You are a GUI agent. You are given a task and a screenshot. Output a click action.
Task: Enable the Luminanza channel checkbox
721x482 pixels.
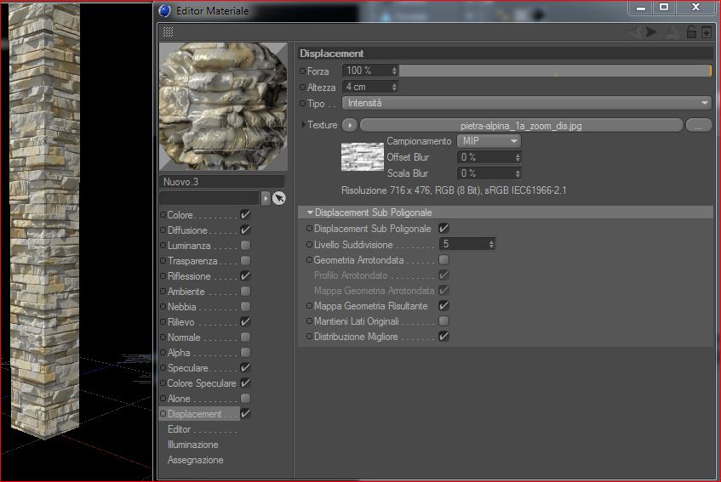click(x=245, y=245)
